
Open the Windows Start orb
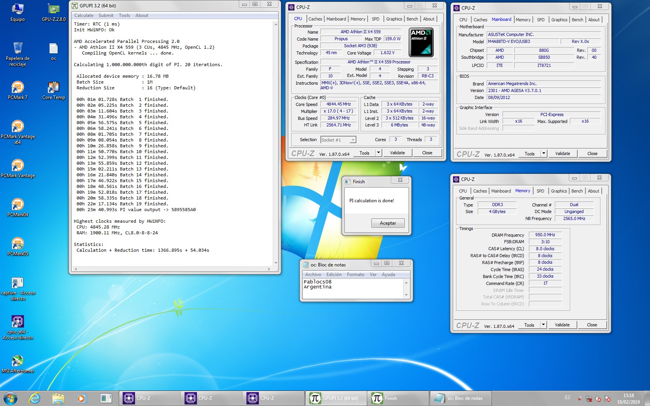point(10,398)
